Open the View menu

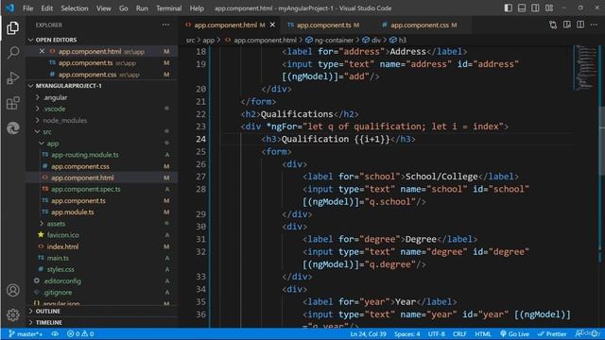point(103,8)
